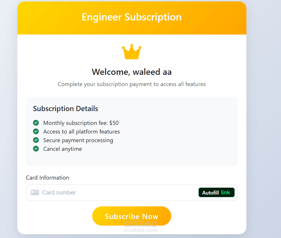Image resolution: width=281 pixels, height=238 pixels.
Task: Click green checkmark beside Monthly subscription fee
Action: (36, 123)
